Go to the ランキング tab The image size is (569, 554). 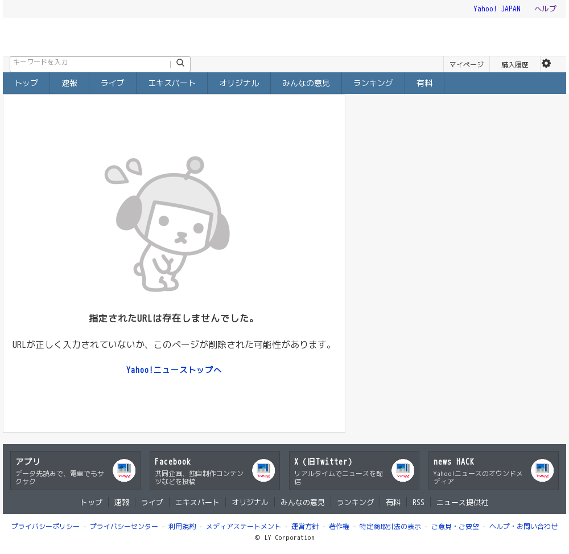coord(373,83)
